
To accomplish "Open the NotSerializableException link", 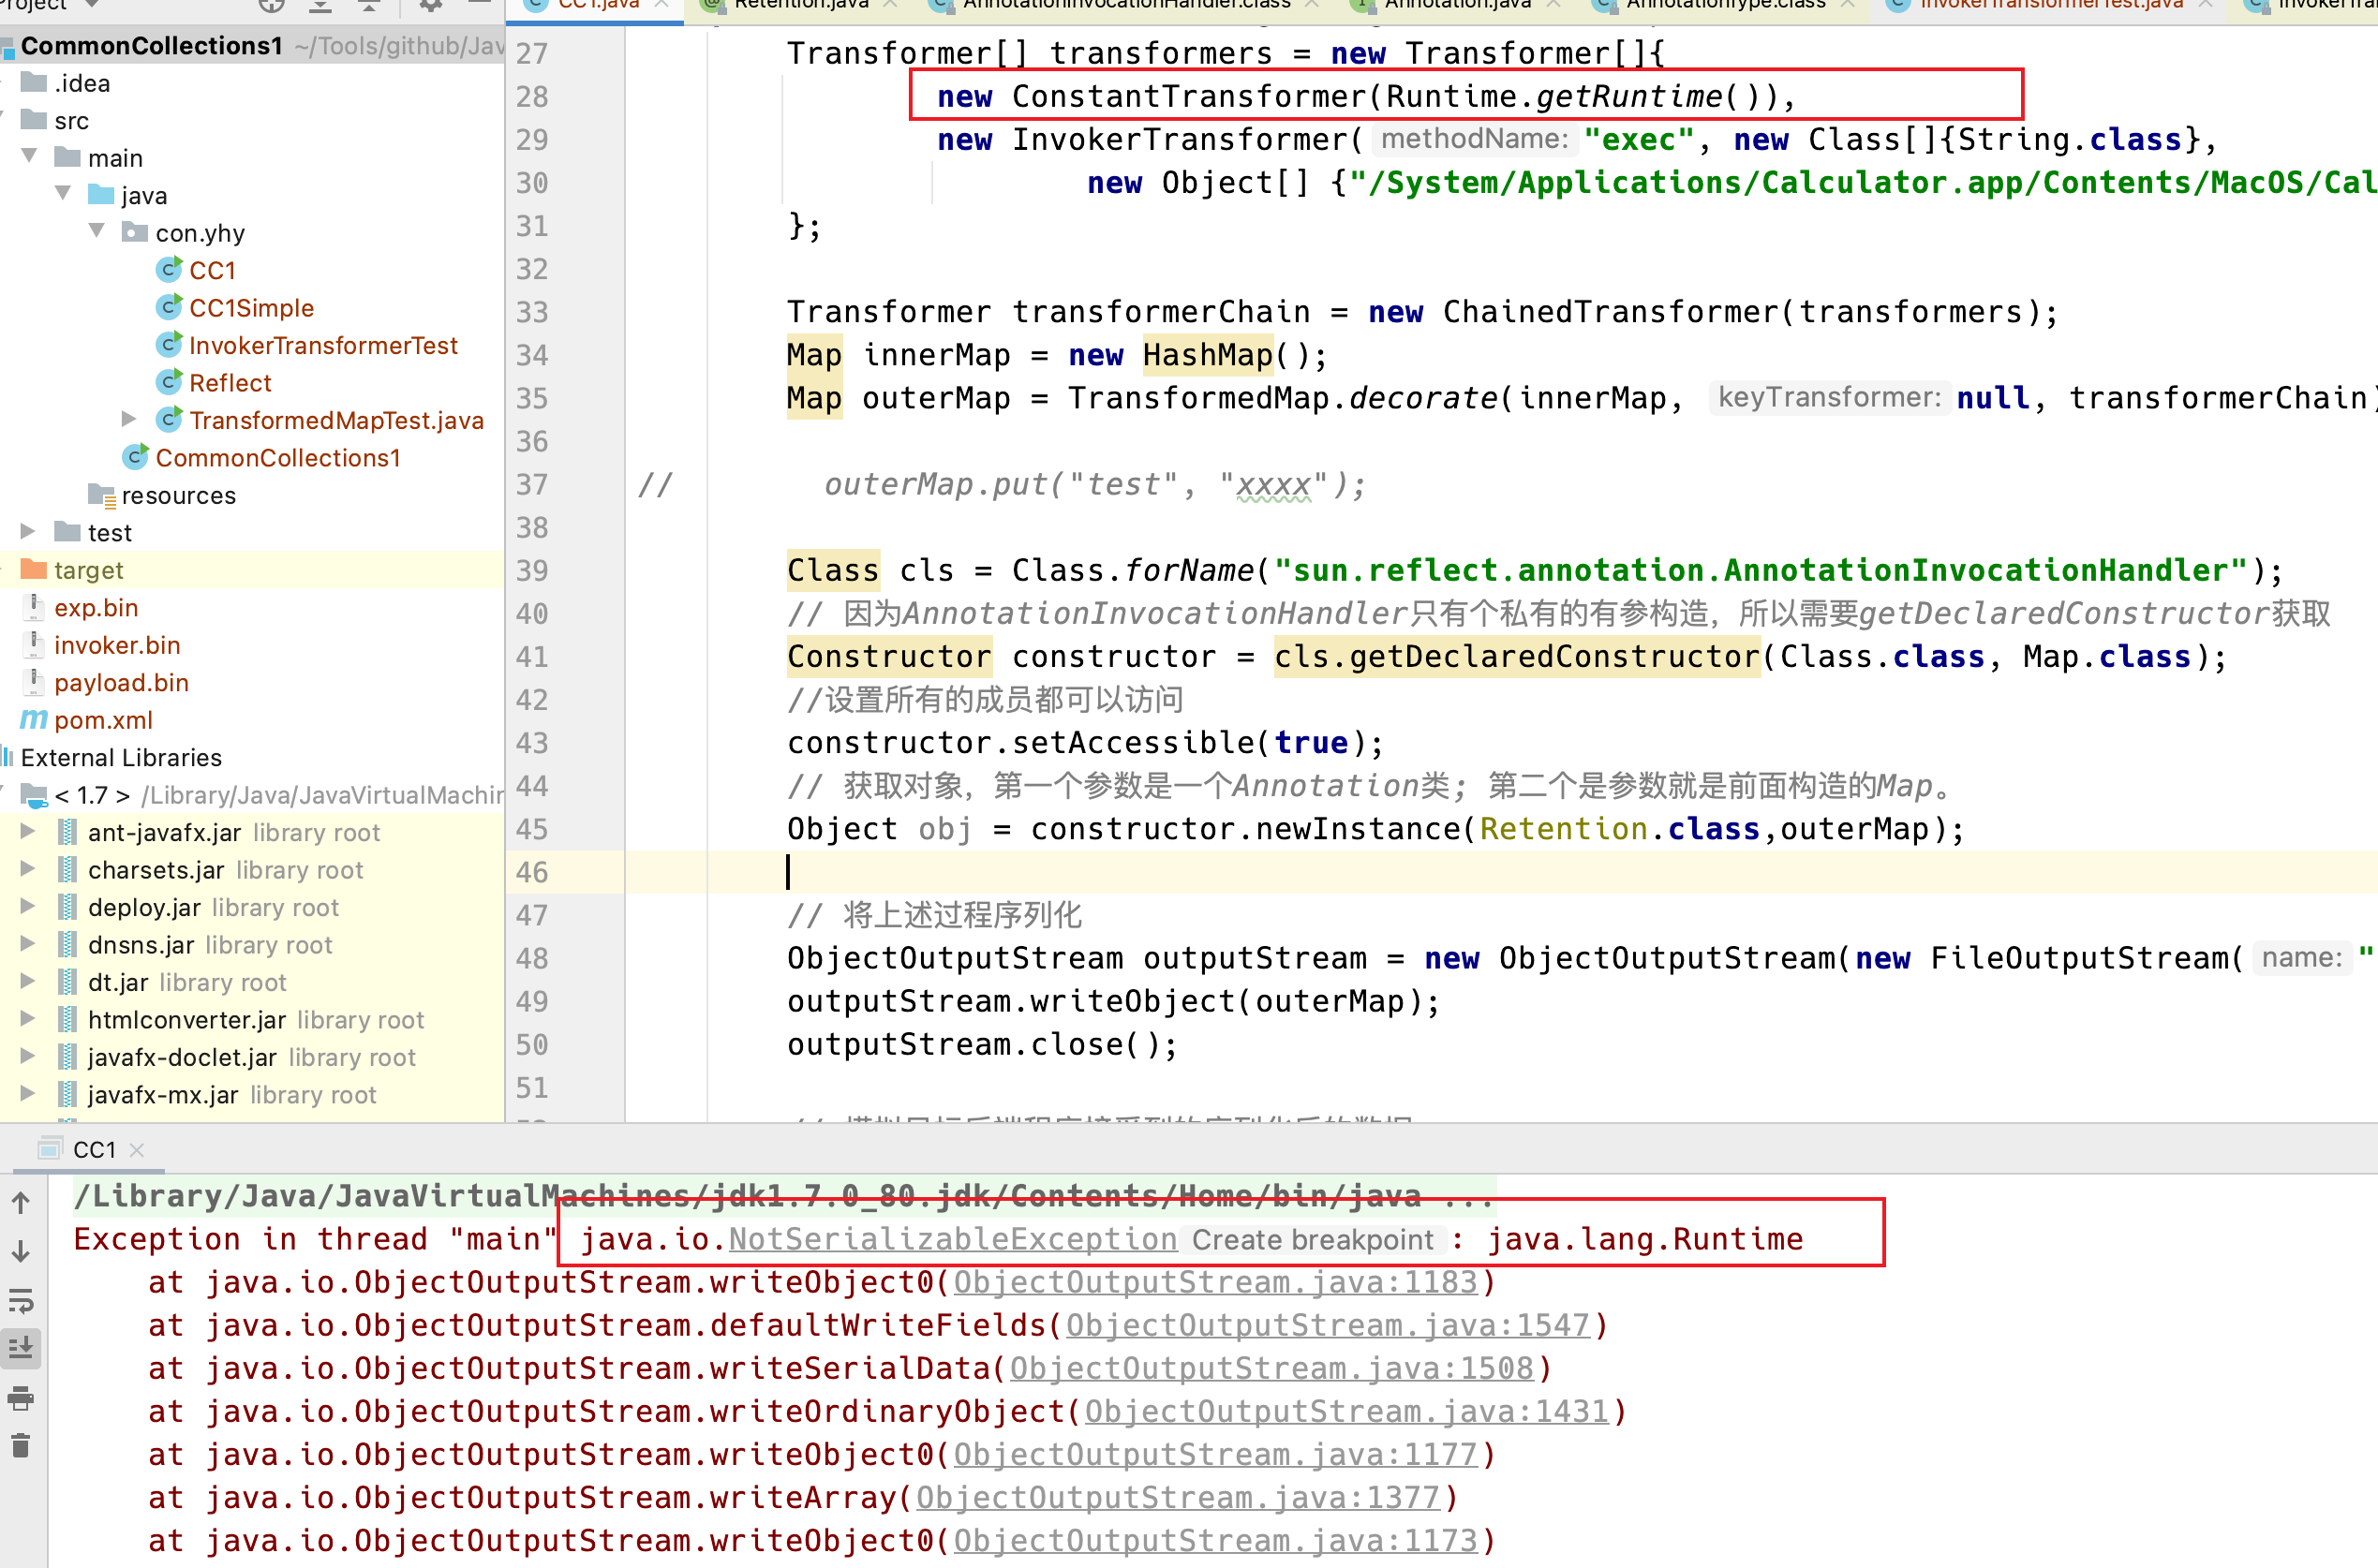I will [x=952, y=1239].
